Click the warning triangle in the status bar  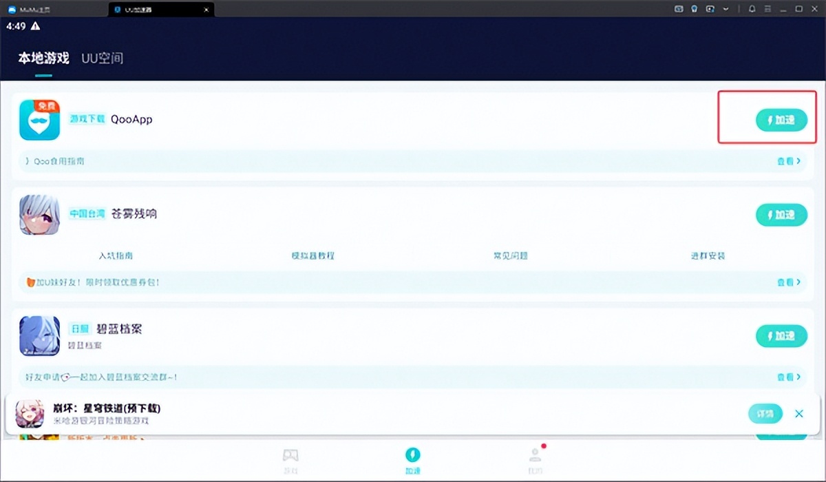[x=35, y=26]
